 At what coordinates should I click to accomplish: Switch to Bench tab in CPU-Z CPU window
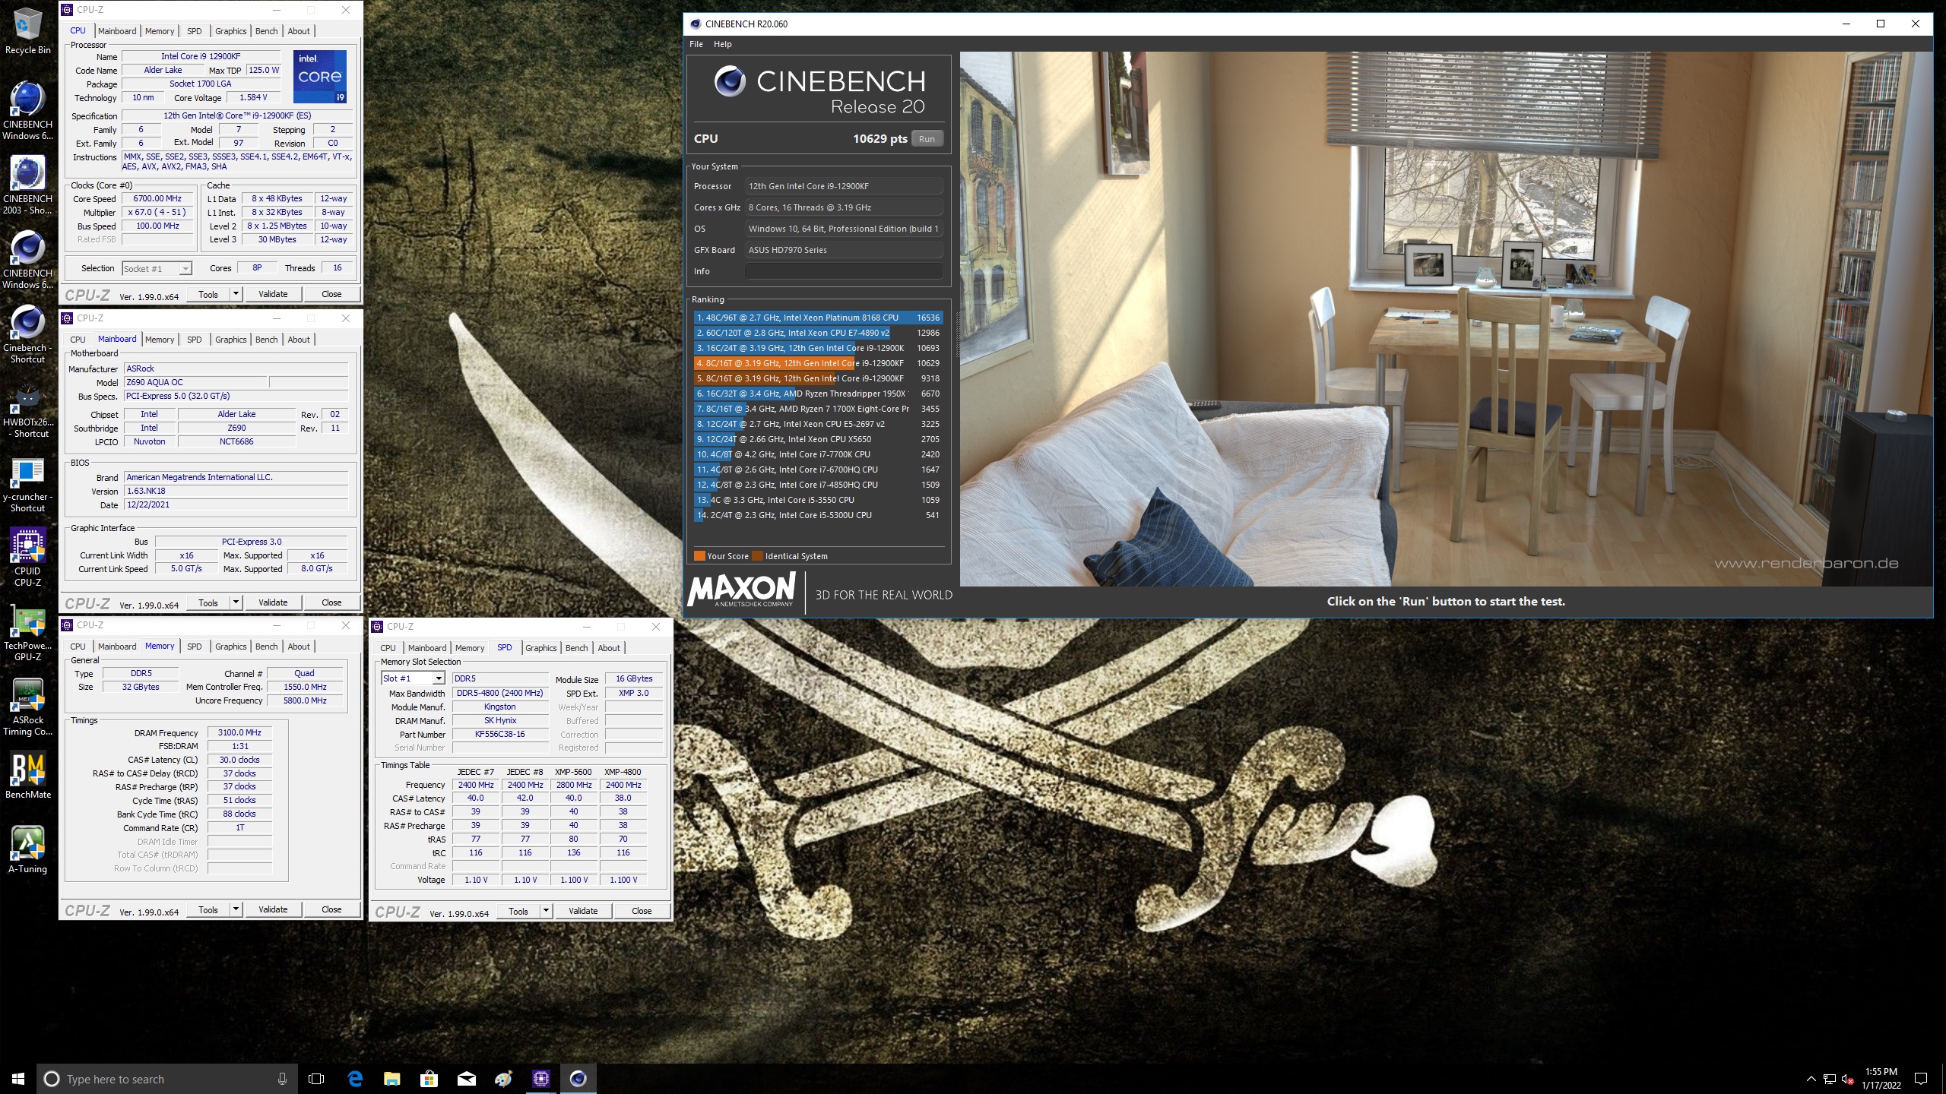pyautogui.click(x=266, y=31)
